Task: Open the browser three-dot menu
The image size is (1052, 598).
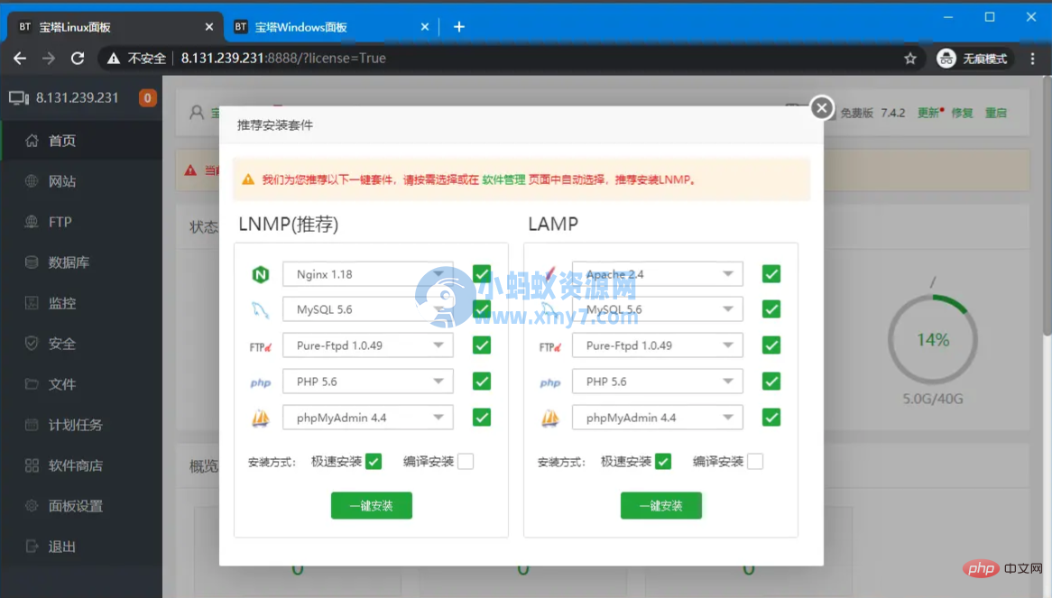Action: [1032, 59]
